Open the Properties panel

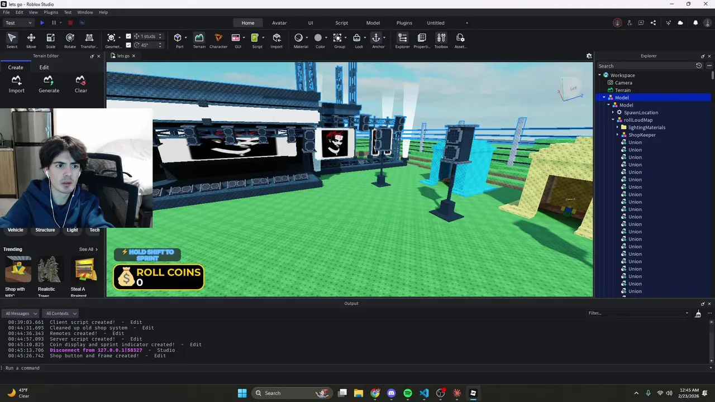pyautogui.click(x=422, y=40)
